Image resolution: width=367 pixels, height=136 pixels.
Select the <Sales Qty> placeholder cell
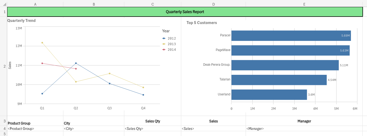[152, 129]
